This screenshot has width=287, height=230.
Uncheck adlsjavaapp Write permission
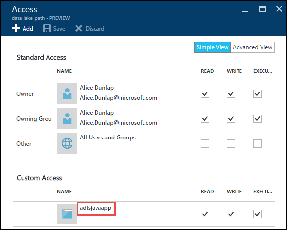tap(231, 214)
